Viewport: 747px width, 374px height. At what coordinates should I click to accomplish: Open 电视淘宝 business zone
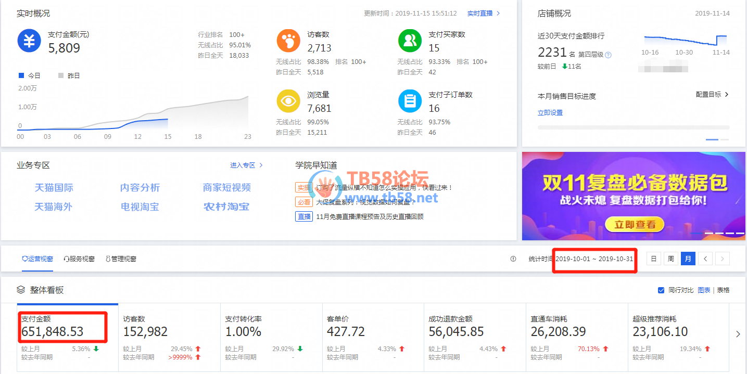pyautogui.click(x=140, y=207)
